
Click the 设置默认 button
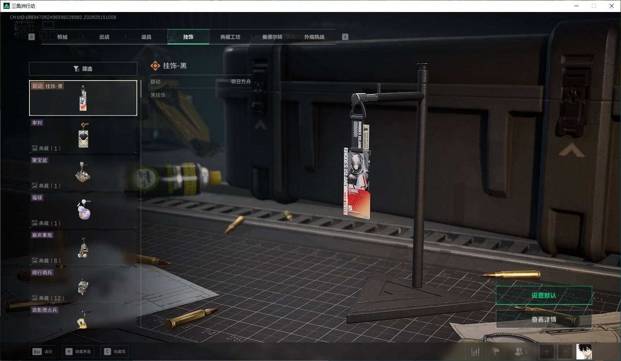[544, 296]
